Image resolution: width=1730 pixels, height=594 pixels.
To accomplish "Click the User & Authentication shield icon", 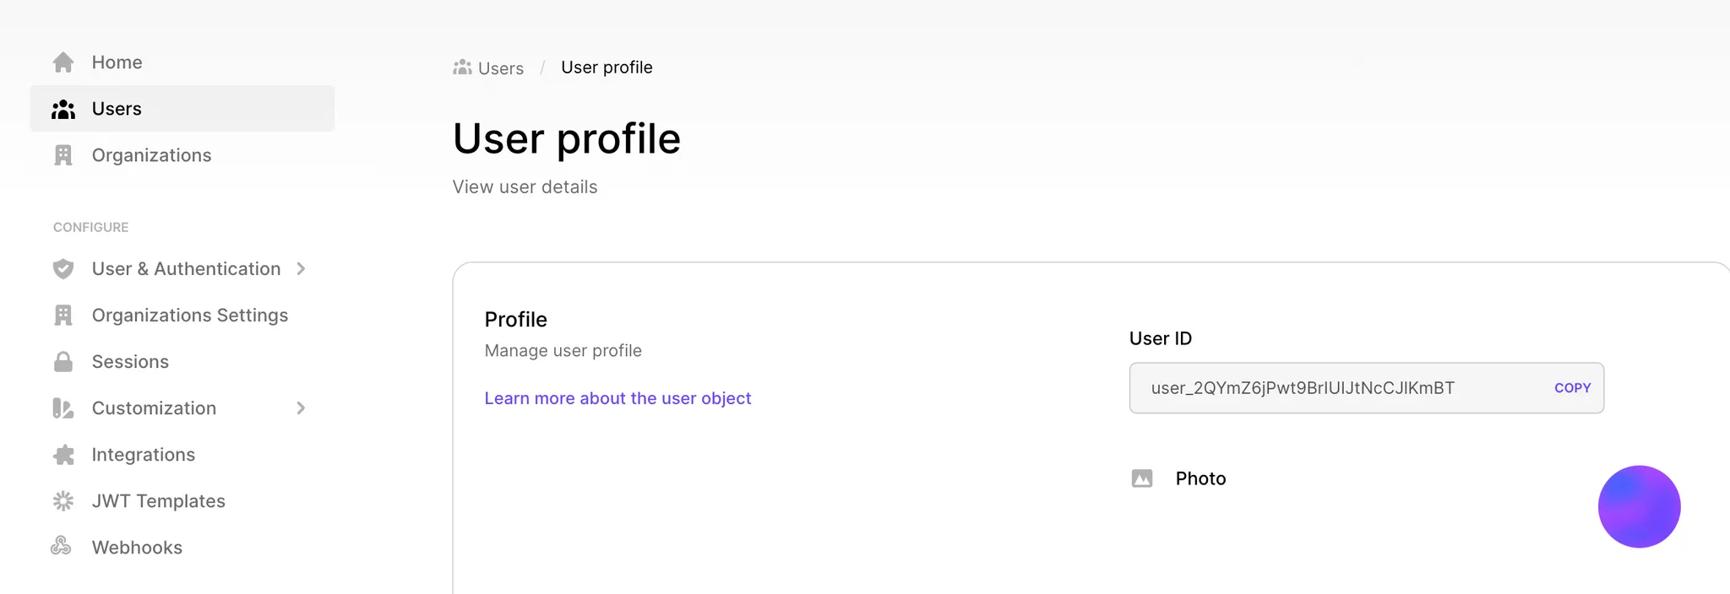I will tap(63, 268).
